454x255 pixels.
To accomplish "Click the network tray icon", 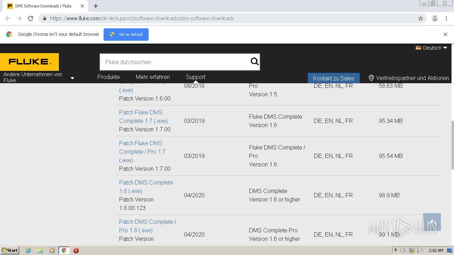I will tap(412, 250).
